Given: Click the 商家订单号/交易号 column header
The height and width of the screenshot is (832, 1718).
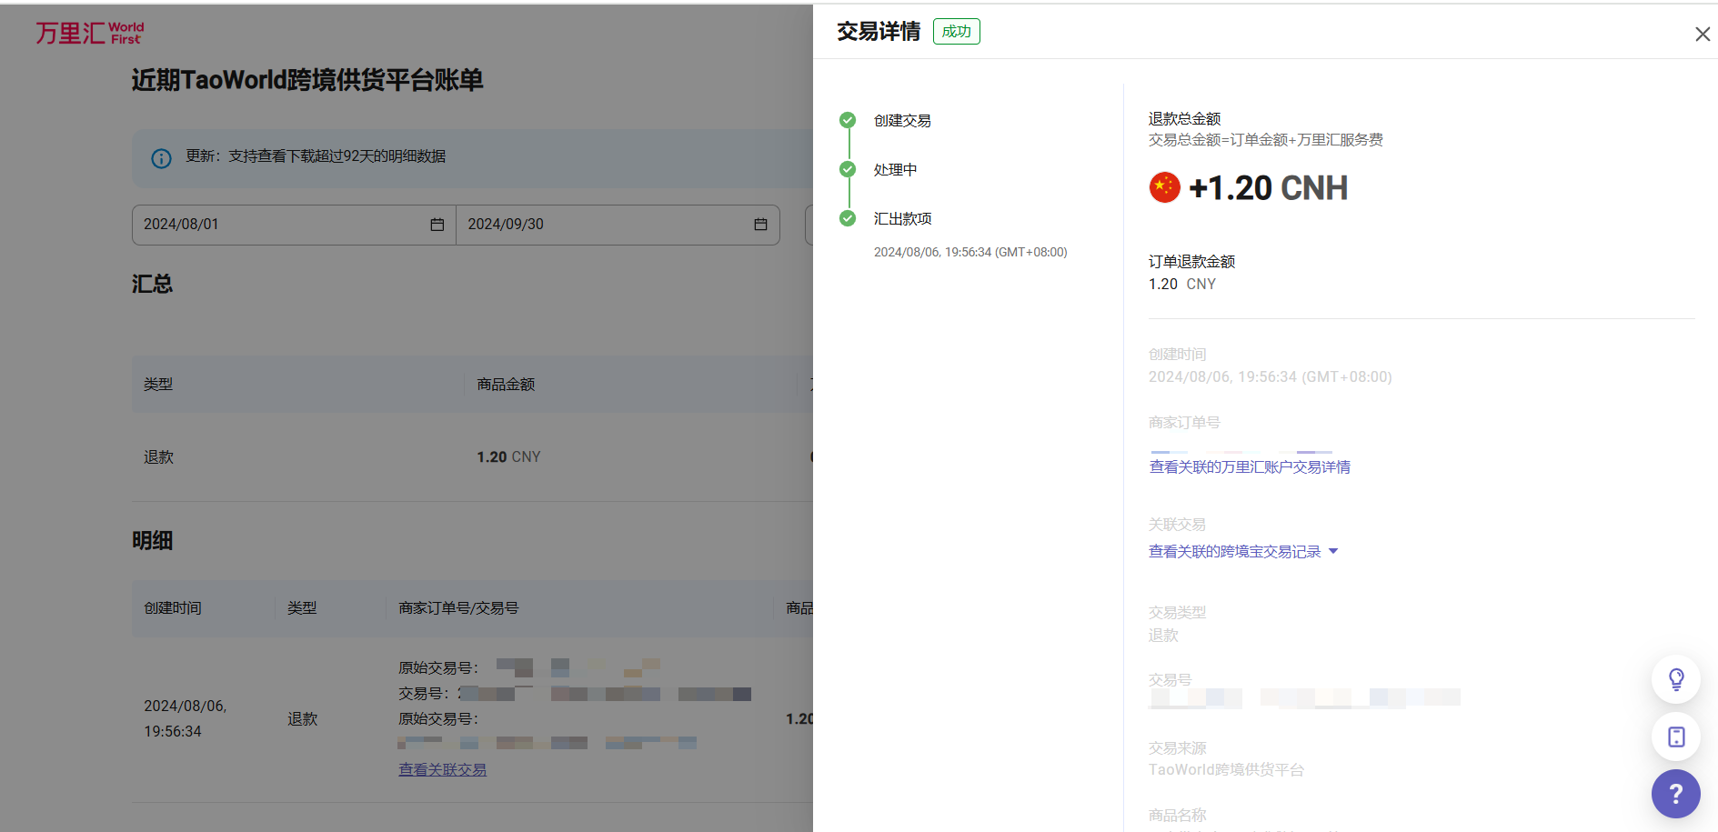Looking at the screenshot, I should [458, 608].
